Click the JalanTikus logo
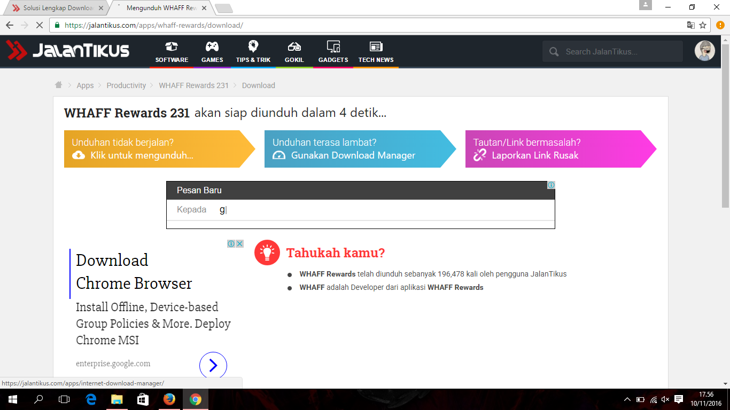This screenshot has height=410, width=730. coord(68,50)
